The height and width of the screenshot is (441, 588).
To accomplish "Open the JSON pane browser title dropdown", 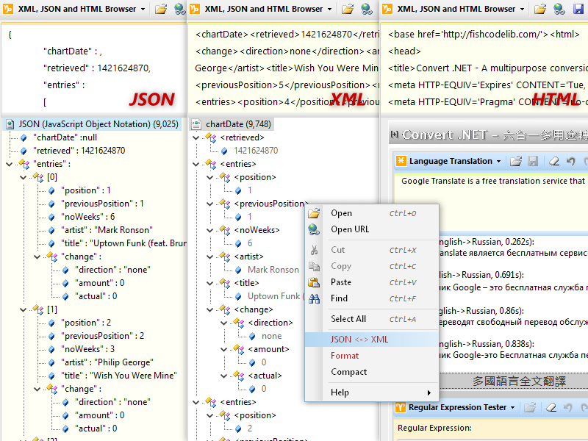I will coord(143,9).
